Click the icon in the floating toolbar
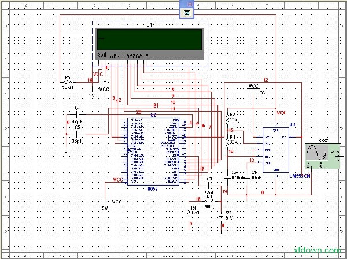 [187, 13]
